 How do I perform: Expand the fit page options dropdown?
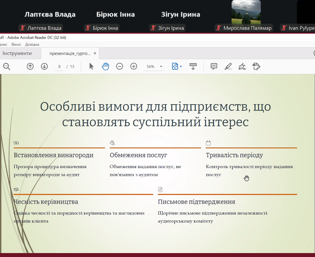coord(181,66)
